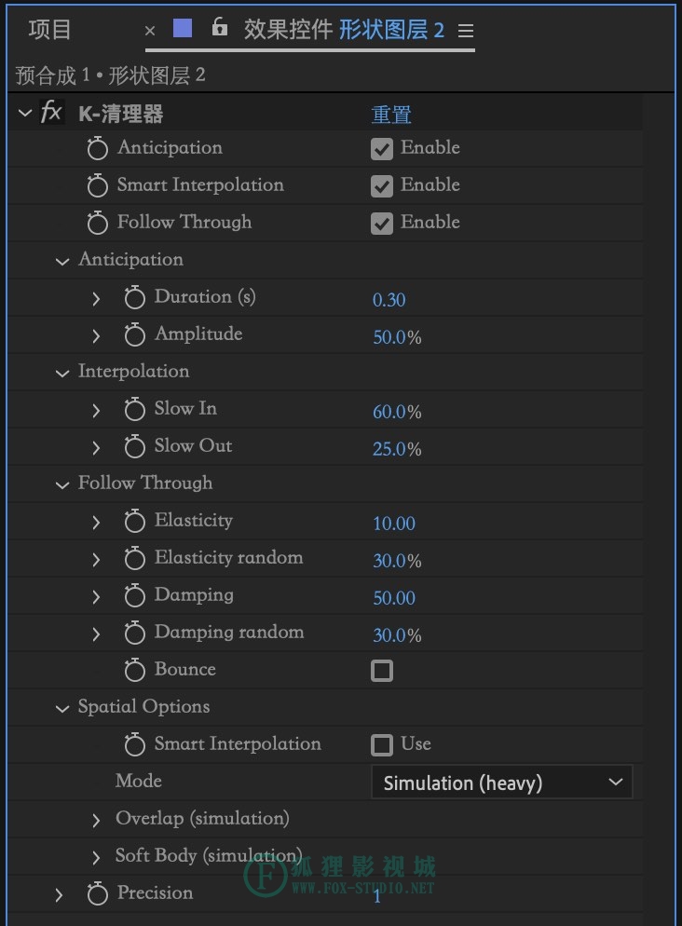
Task: Enable the Bounce checkbox
Action: tap(381, 671)
